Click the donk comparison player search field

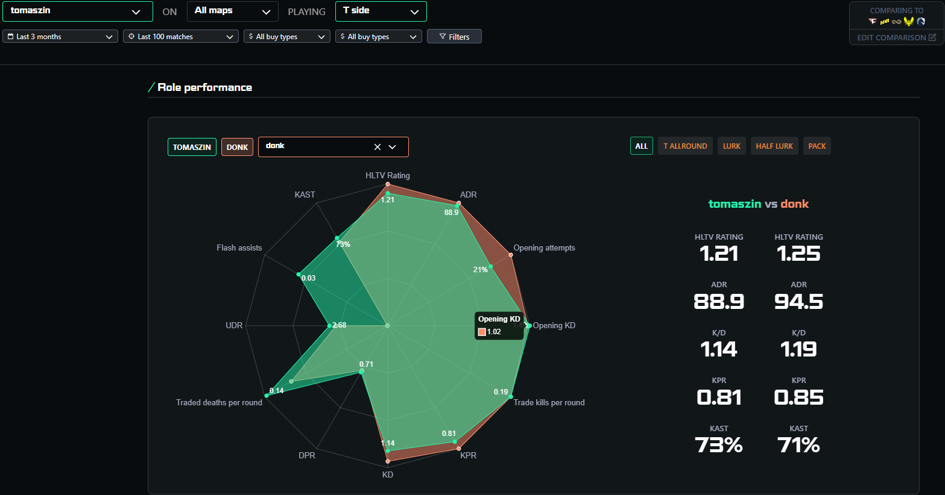314,146
